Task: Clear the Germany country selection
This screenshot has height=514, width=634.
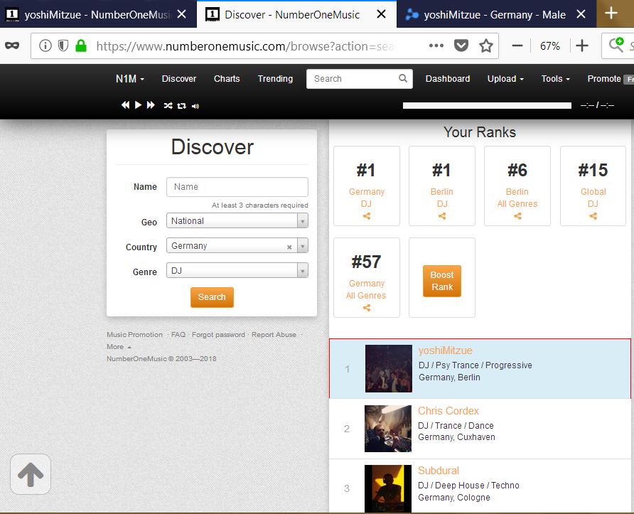Action: coord(289,247)
